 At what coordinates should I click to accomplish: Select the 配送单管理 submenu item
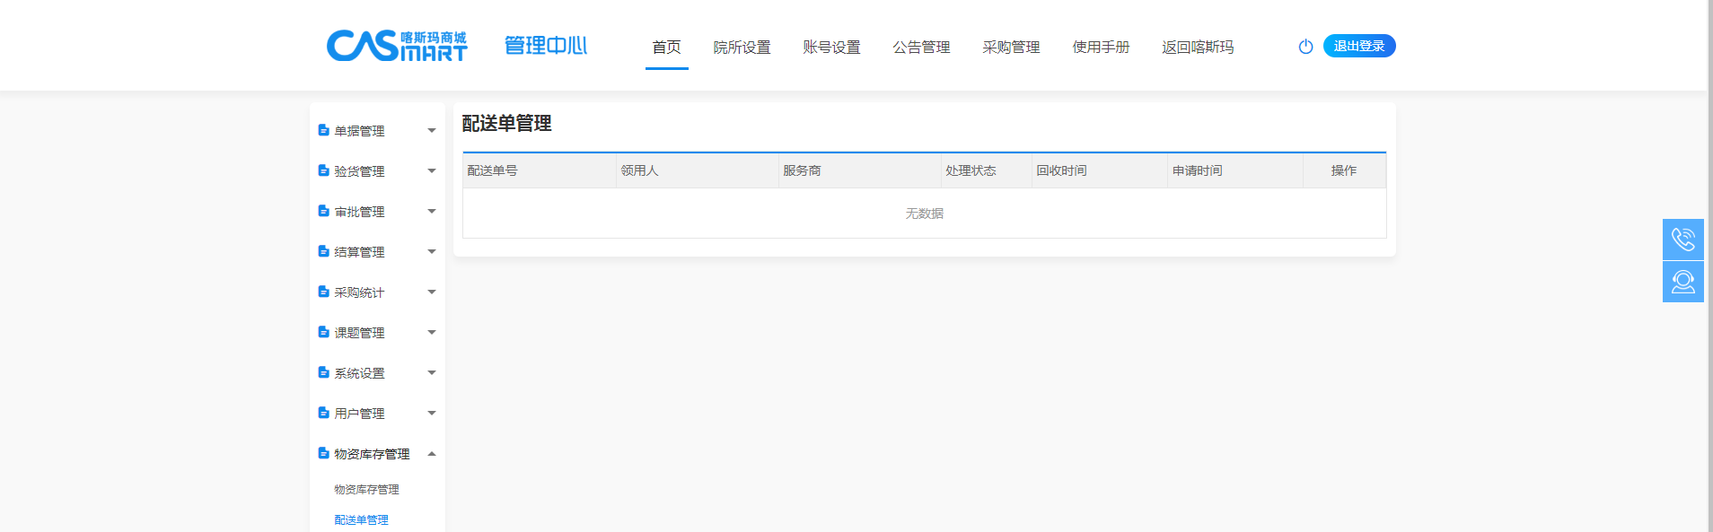tap(361, 520)
